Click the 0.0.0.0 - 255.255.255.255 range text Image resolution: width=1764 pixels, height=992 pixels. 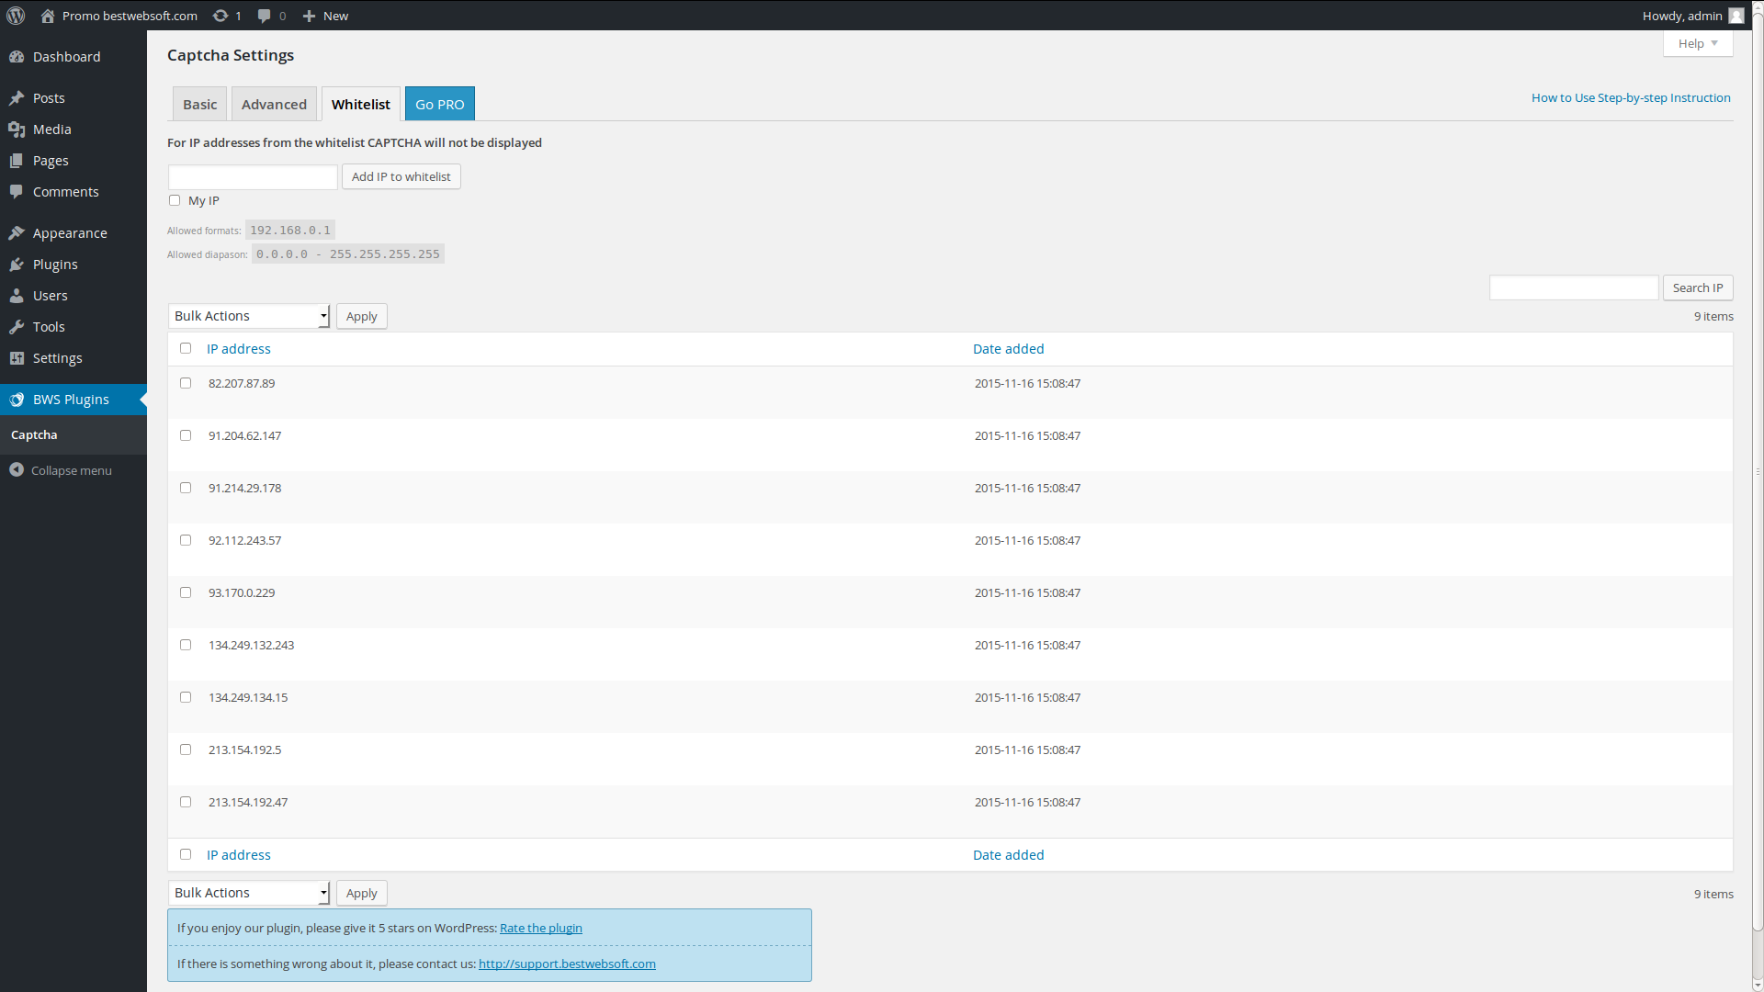pyautogui.click(x=348, y=254)
